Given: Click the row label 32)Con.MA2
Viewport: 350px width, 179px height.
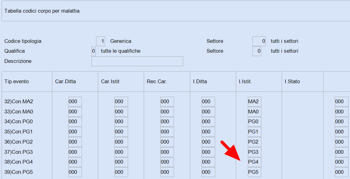Looking at the screenshot, I should 19,102.
